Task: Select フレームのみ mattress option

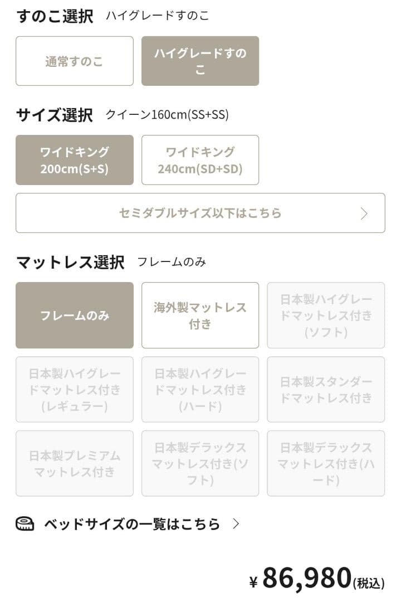Action: click(75, 315)
